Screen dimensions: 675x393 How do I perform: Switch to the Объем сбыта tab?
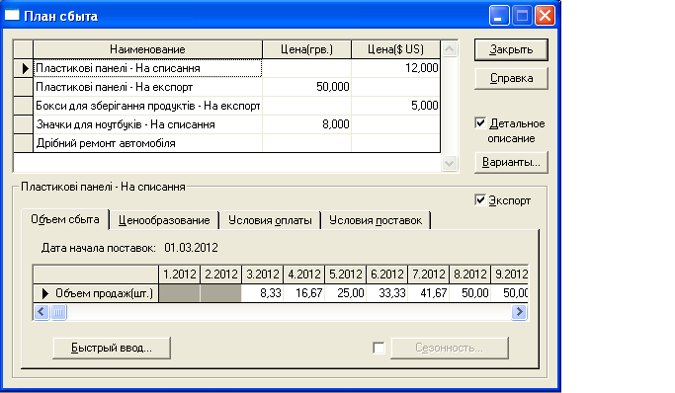click(x=65, y=219)
